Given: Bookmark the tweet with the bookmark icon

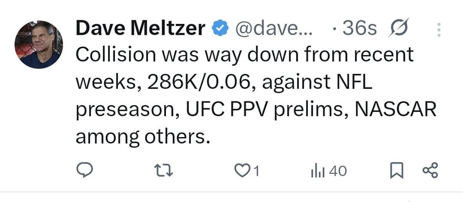Looking at the screenshot, I should pos(397,171).
